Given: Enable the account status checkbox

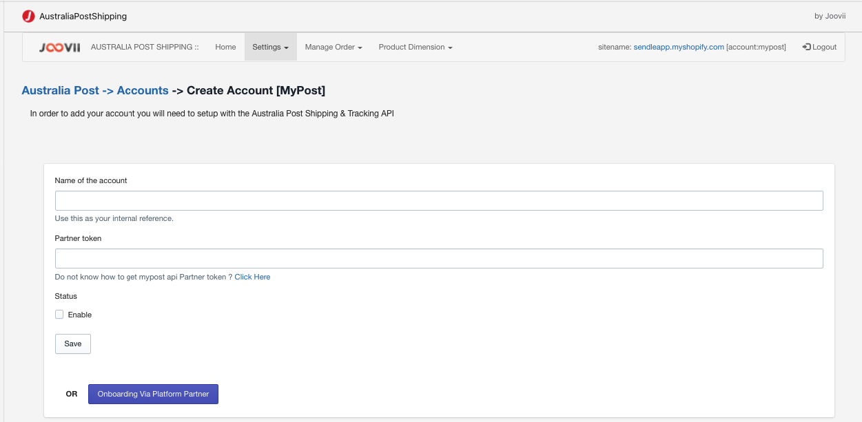Looking at the screenshot, I should [59, 314].
